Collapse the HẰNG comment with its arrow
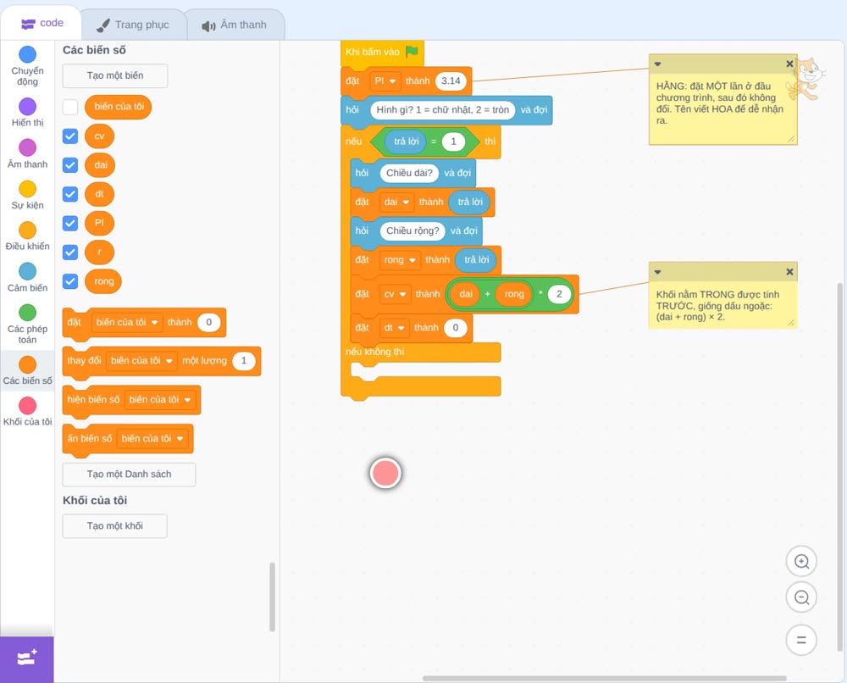Screen dimensions: 847x683 657,64
